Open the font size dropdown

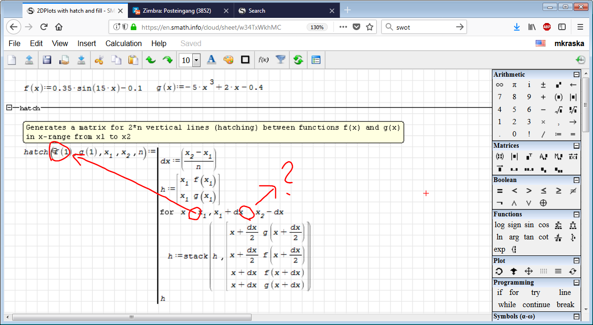[196, 60]
